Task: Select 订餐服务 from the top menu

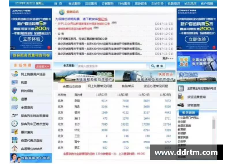Action: pyautogui.click(x=108, y=4)
